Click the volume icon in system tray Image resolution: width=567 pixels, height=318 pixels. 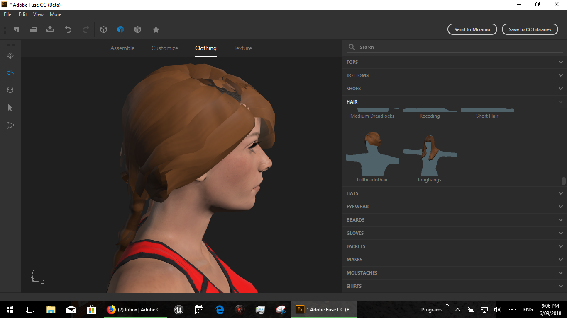coord(497,310)
